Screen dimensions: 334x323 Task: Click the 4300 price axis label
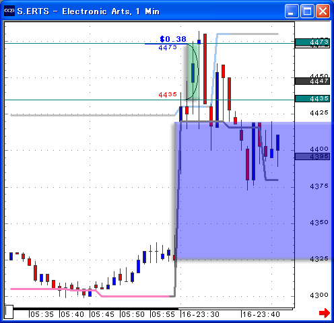pos(319,295)
